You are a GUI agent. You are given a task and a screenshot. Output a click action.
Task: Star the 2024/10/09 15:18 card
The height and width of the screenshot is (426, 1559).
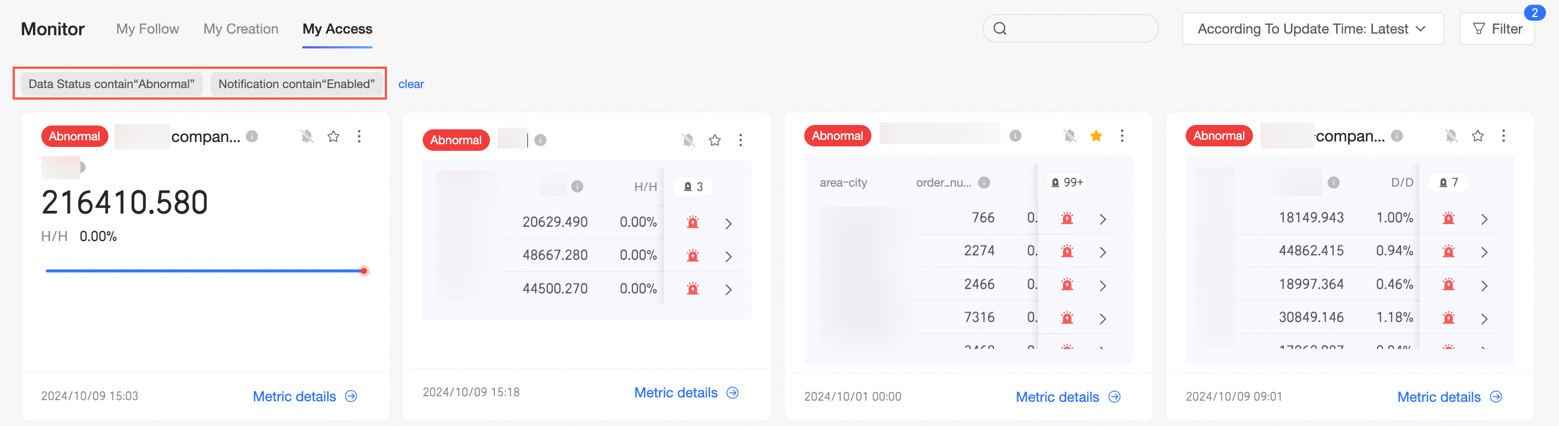point(715,140)
